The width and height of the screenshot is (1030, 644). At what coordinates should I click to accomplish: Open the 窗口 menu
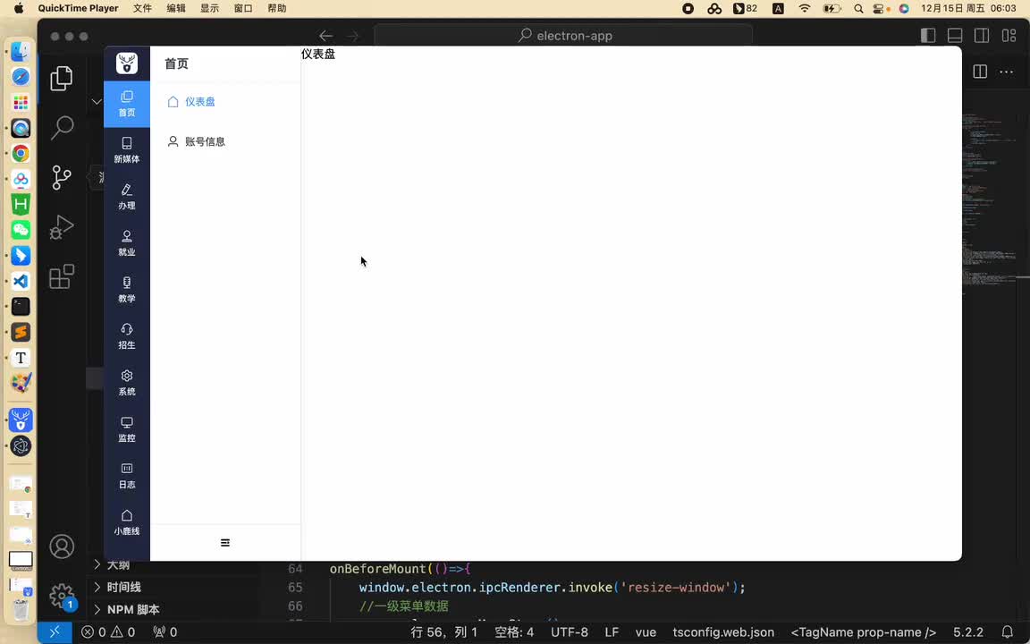point(243,9)
